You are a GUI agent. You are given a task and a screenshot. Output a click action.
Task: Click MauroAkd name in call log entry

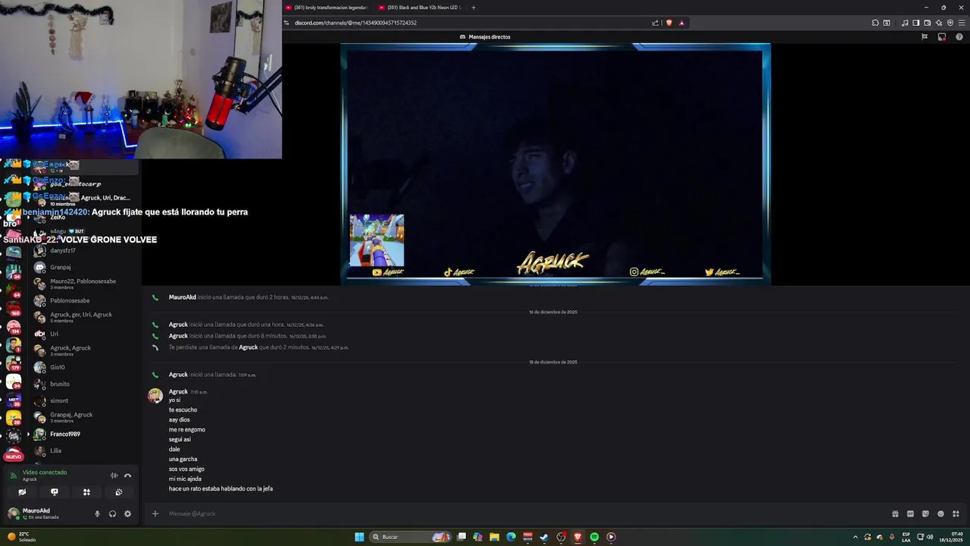[x=182, y=297]
